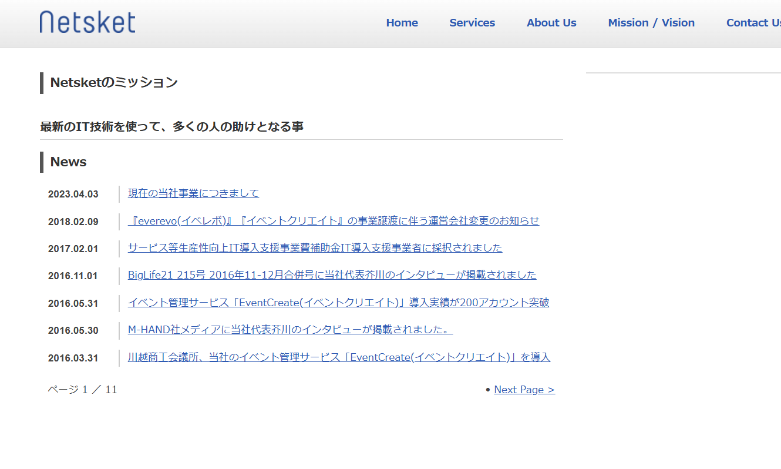Screen dimensions: 781x469
Task: Open the IT導入支援事業者 採択 news link
Action: 315,248
